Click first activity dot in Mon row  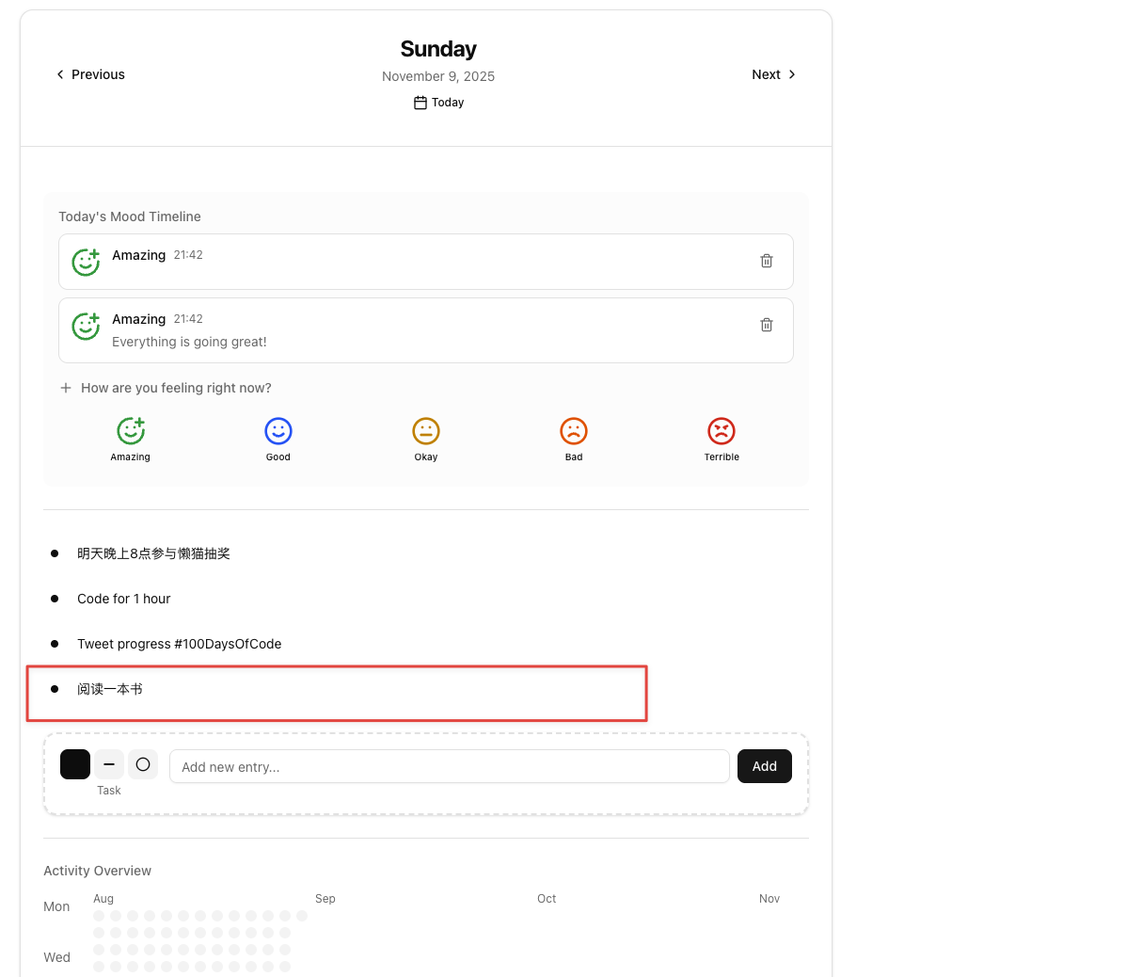99,916
